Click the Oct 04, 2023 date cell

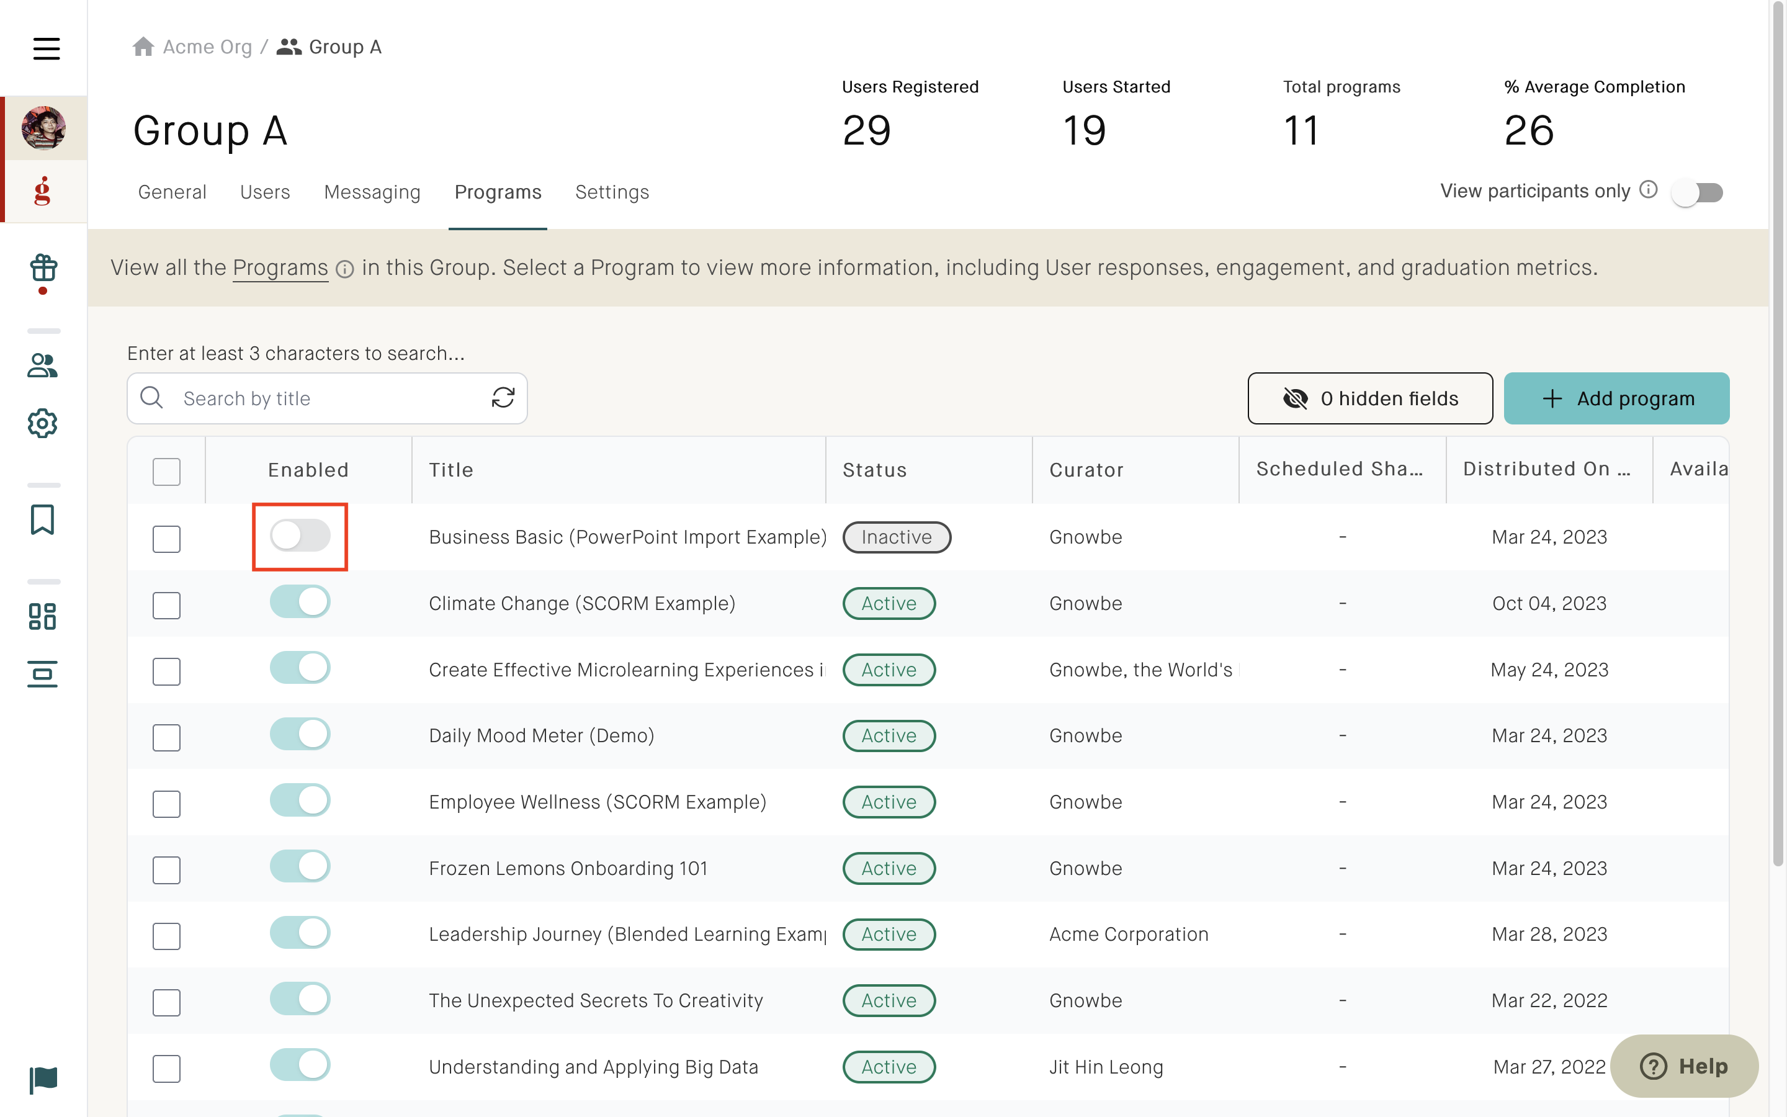pos(1549,604)
